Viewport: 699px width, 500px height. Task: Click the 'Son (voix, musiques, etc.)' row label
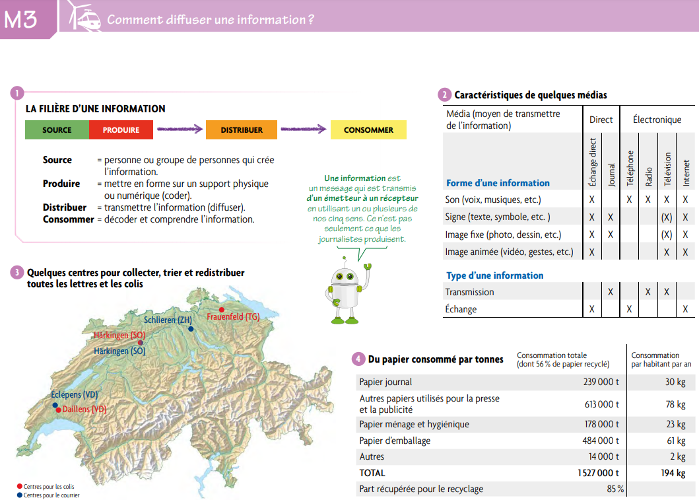coord(493,200)
